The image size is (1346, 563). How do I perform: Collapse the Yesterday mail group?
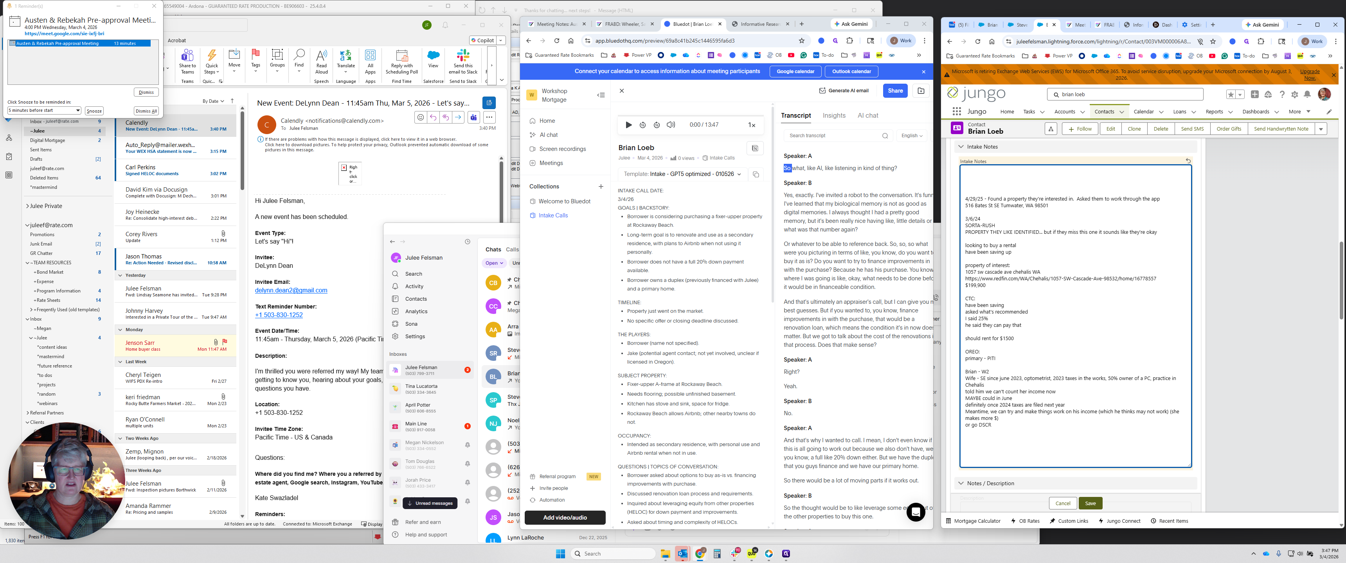120,275
